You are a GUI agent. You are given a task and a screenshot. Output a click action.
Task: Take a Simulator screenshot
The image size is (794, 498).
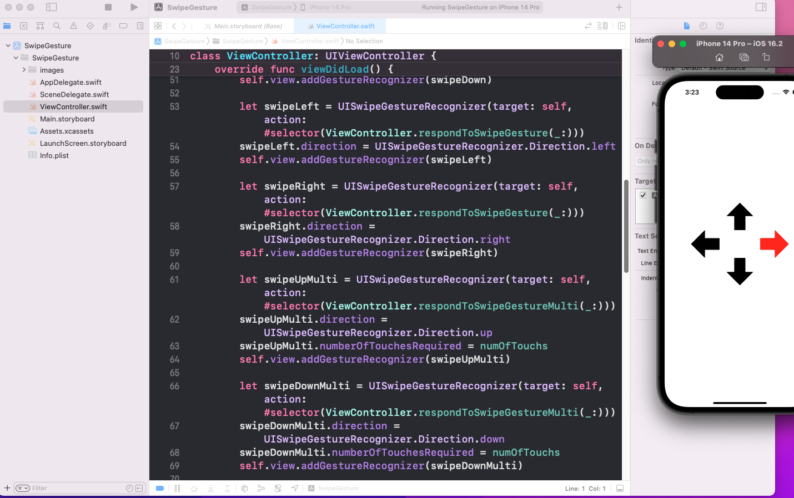pos(744,57)
